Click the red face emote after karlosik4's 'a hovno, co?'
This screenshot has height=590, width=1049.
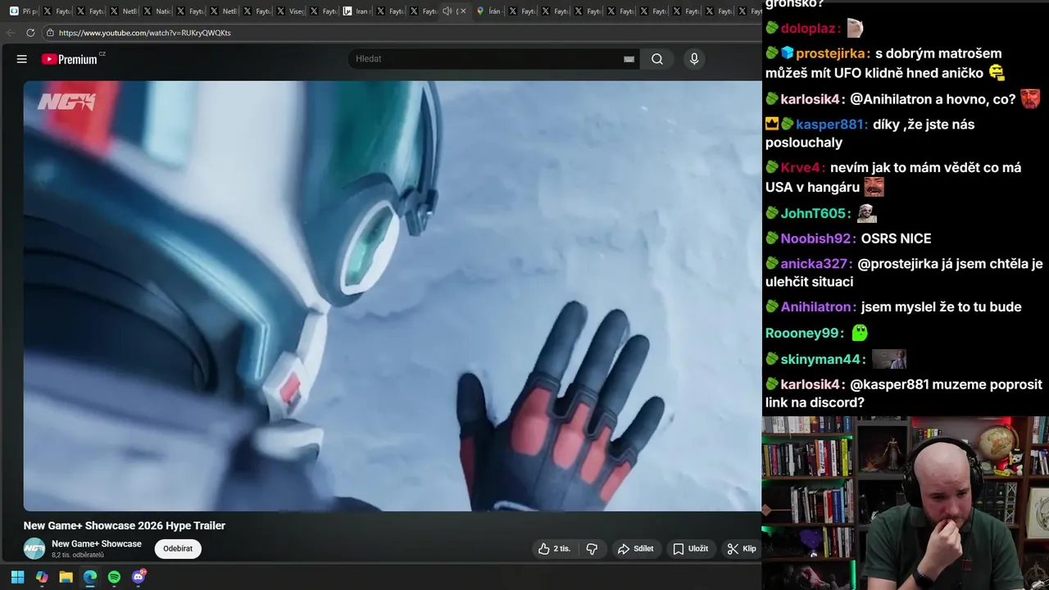tap(1030, 99)
